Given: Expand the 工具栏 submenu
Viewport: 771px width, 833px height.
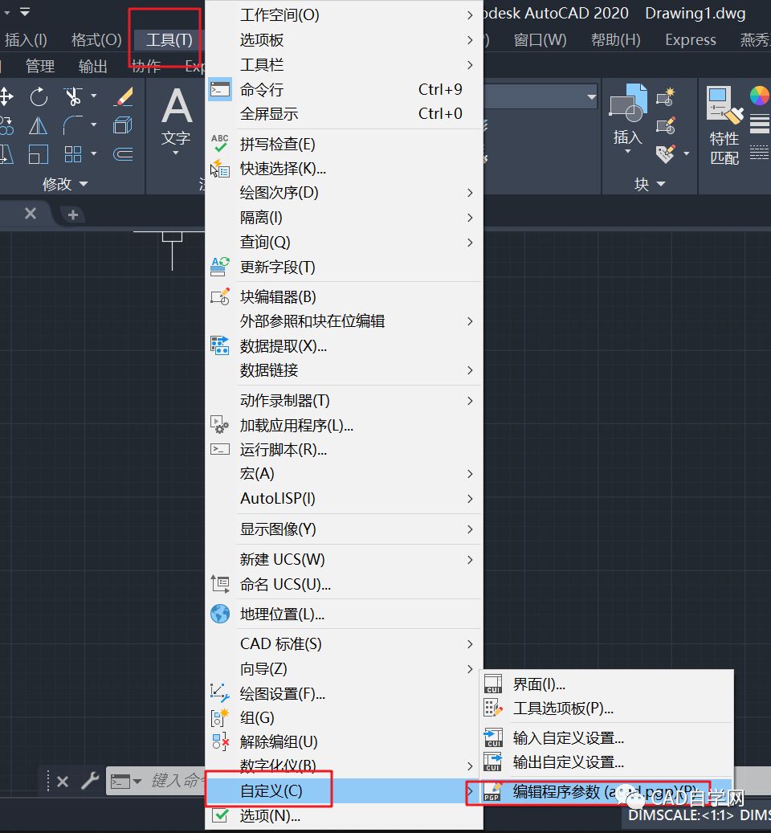Looking at the screenshot, I should coord(344,65).
